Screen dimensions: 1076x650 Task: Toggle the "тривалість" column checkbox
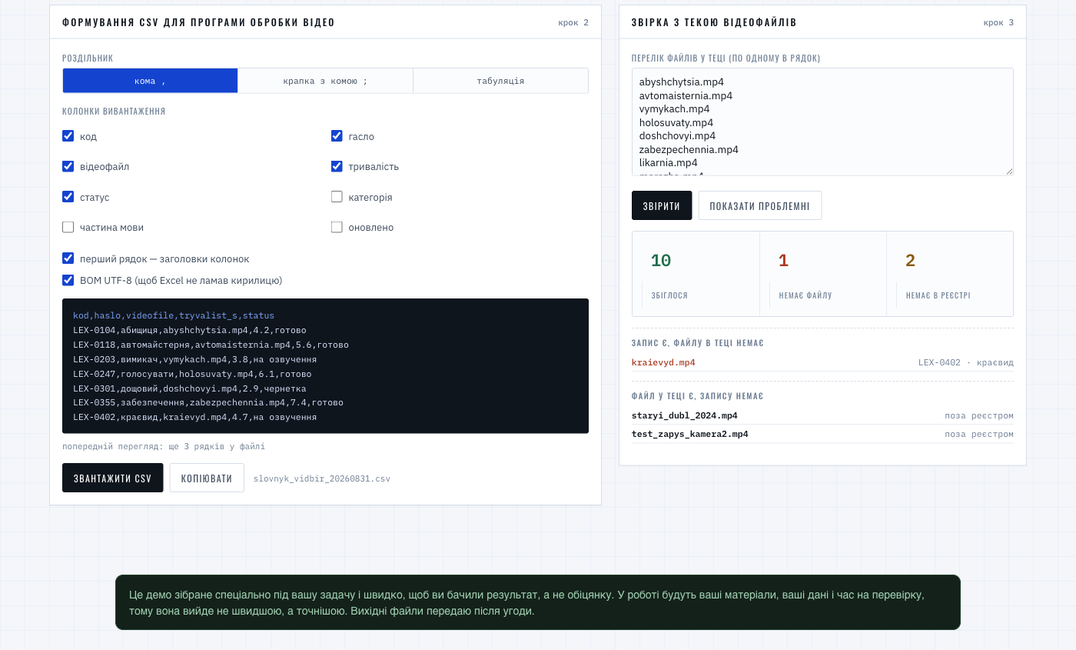(337, 166)
